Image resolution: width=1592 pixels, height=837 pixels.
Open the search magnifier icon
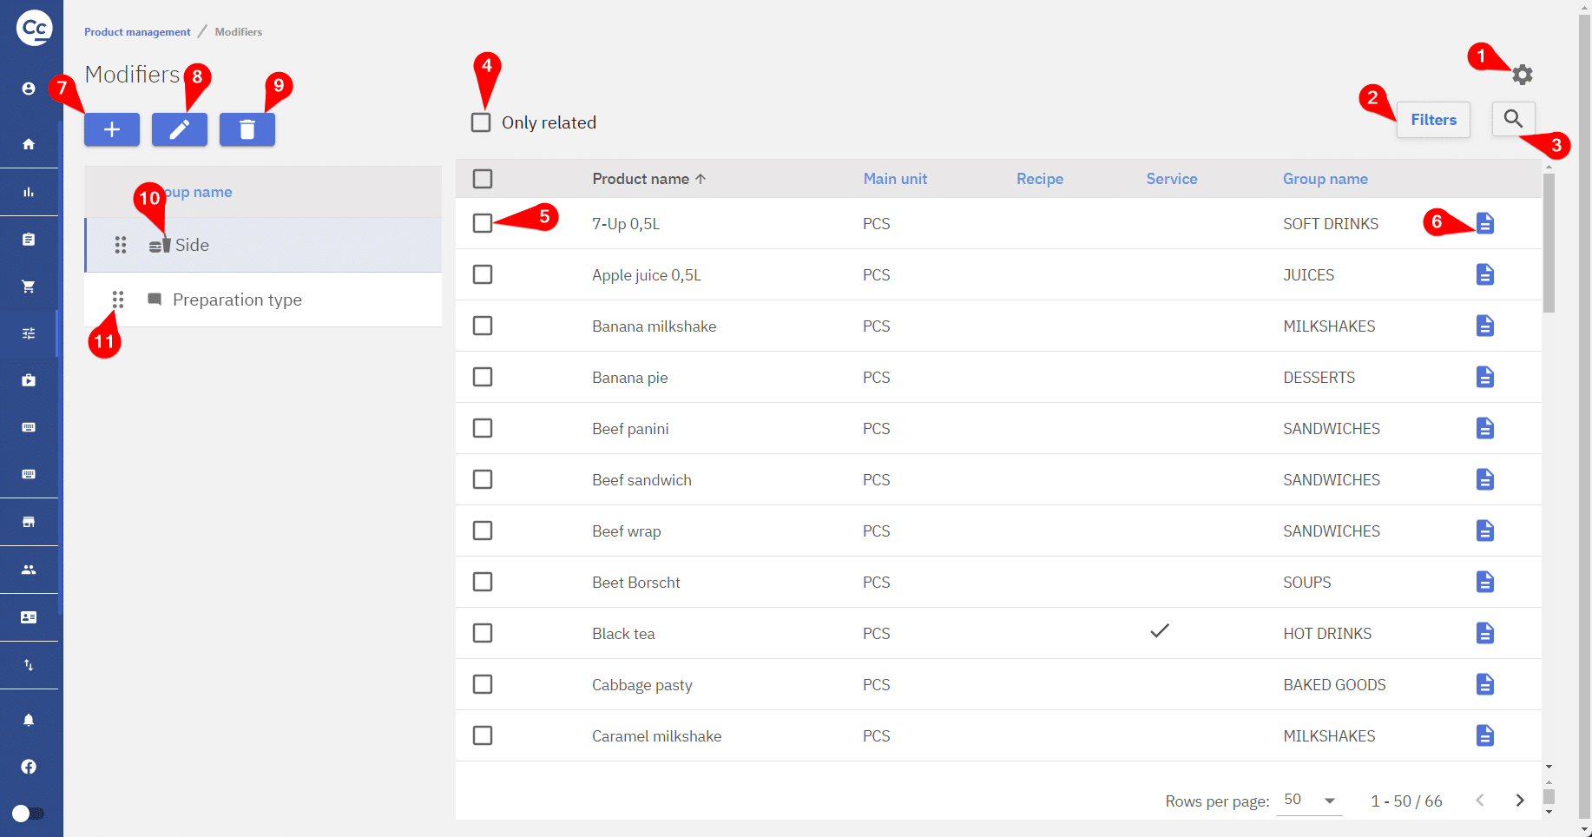tap(1513, 119)
